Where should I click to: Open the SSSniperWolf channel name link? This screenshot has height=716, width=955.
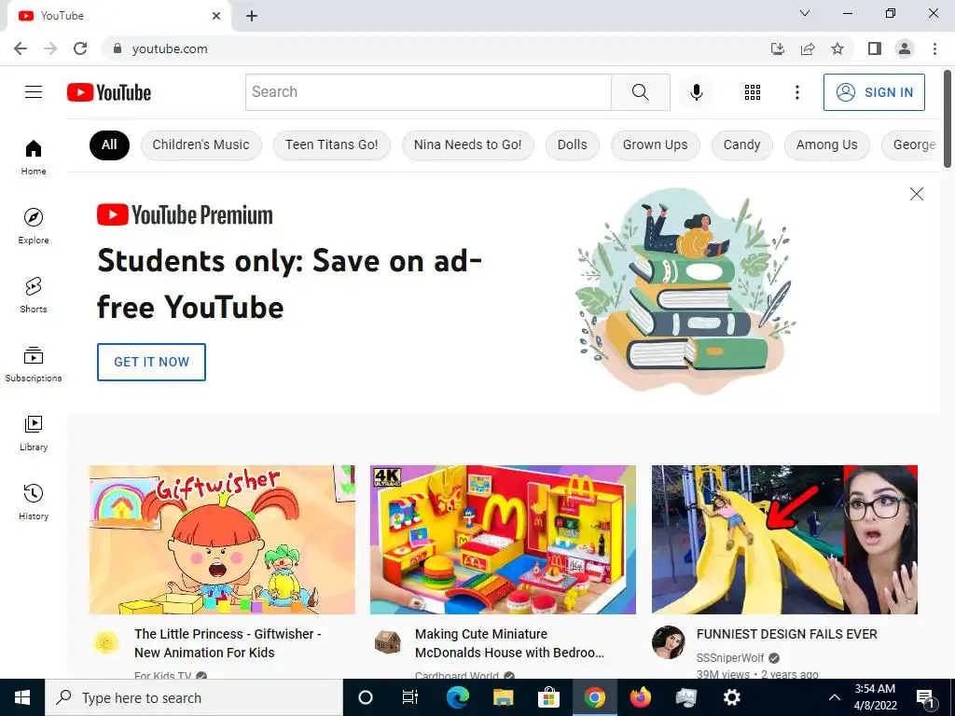(x=729, y=658)
